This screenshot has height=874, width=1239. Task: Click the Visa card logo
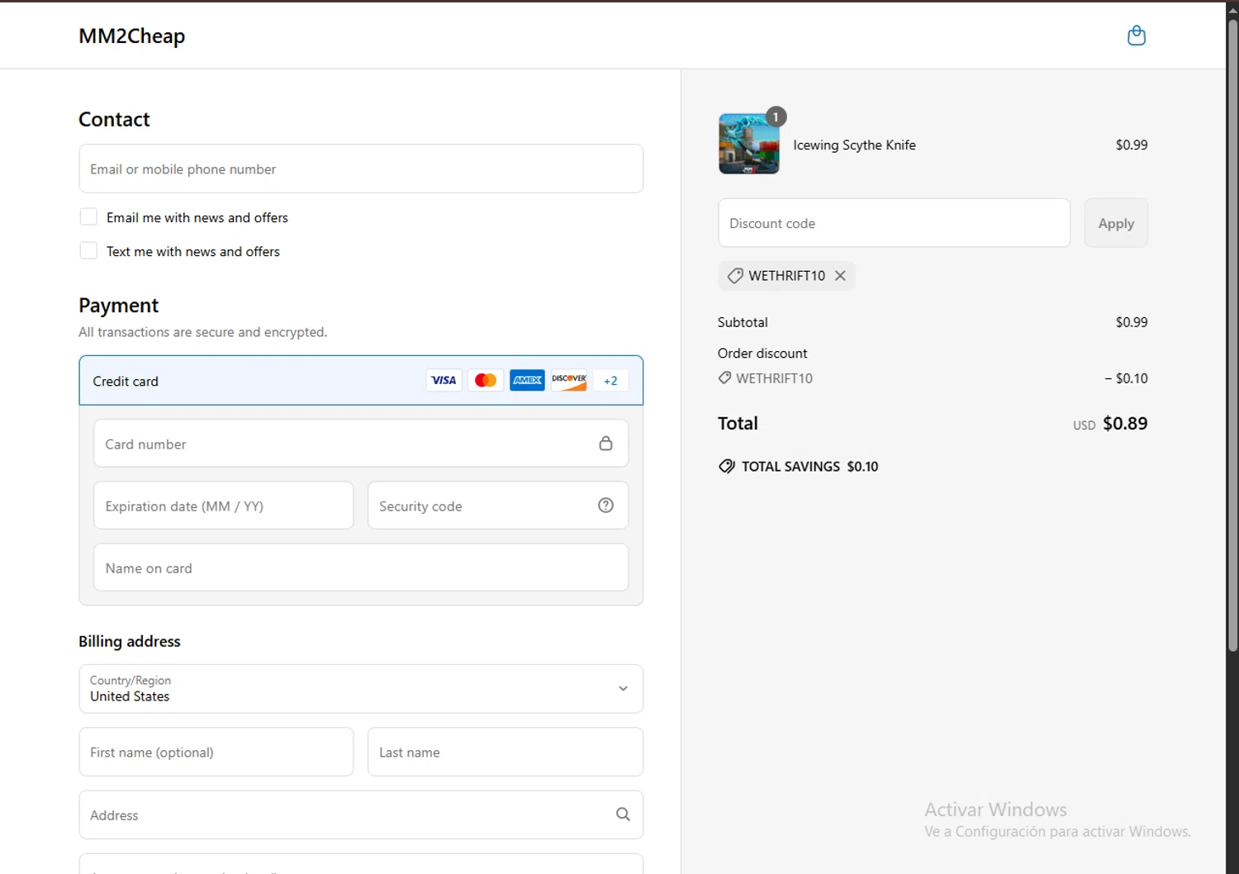point(444,380)
